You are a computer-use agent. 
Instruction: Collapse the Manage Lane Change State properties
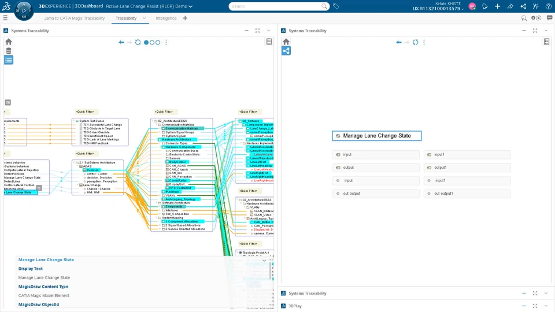coord(264,261)
